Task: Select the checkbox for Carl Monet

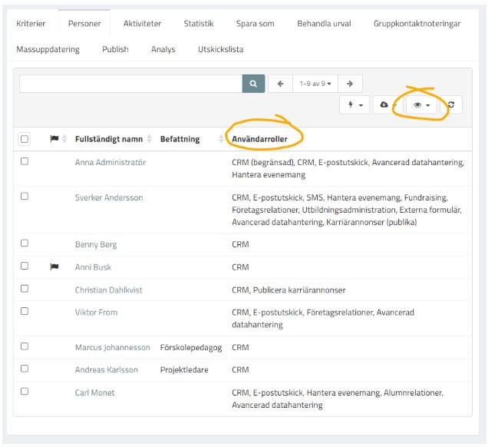Action: click(25, 392)
